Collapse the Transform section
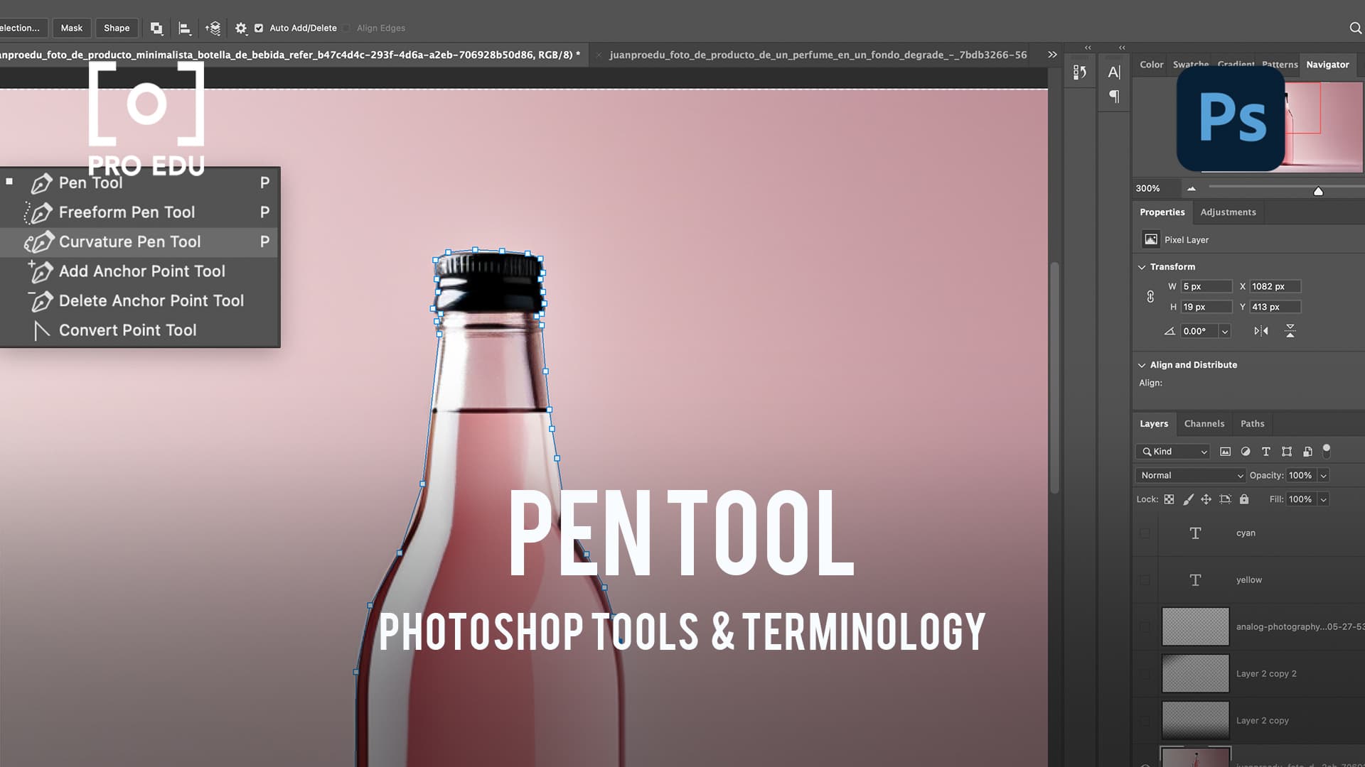 click(1142, 266)
